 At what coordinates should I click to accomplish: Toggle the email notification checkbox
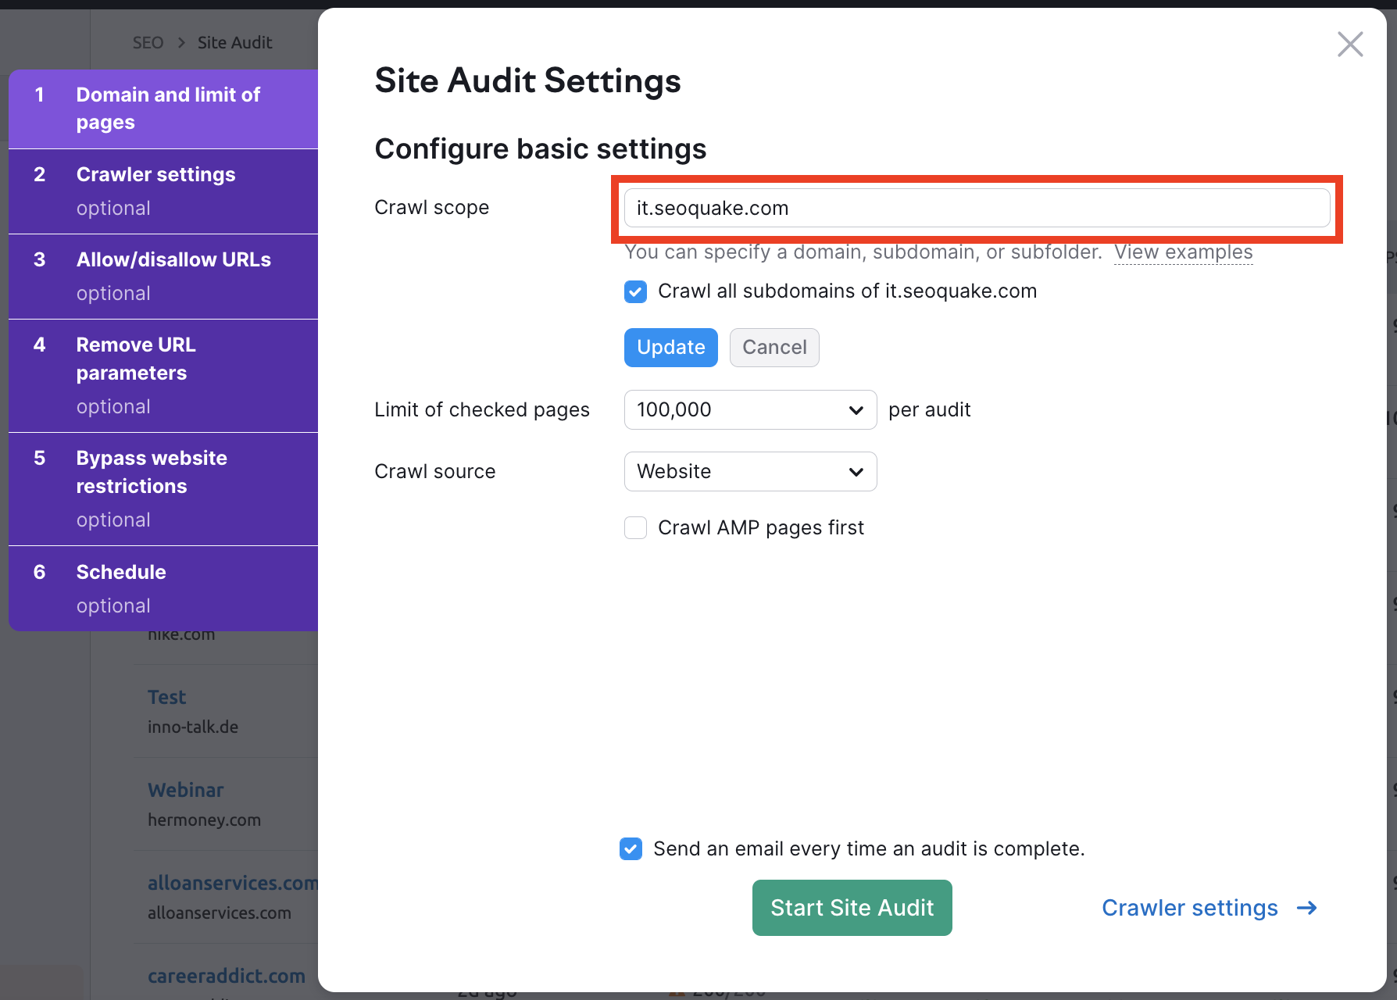631,849
